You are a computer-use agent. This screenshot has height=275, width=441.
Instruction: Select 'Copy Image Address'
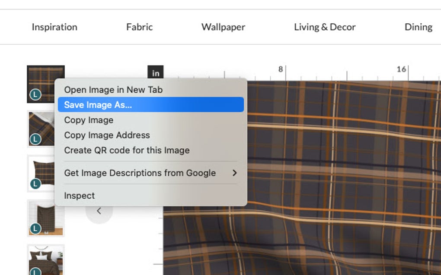tap(107, 135)
